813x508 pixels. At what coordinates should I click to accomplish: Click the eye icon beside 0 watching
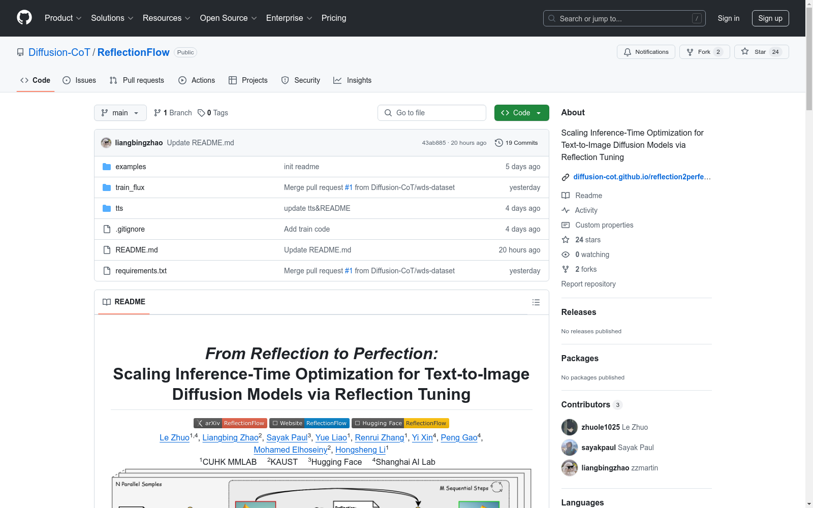click(x=566, y=255)
